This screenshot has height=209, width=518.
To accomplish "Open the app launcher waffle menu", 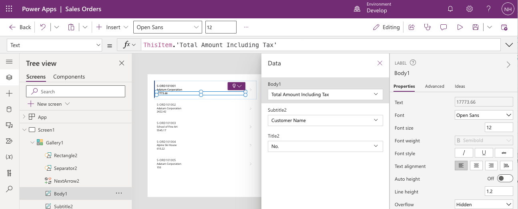I will [x=9, y=9].
